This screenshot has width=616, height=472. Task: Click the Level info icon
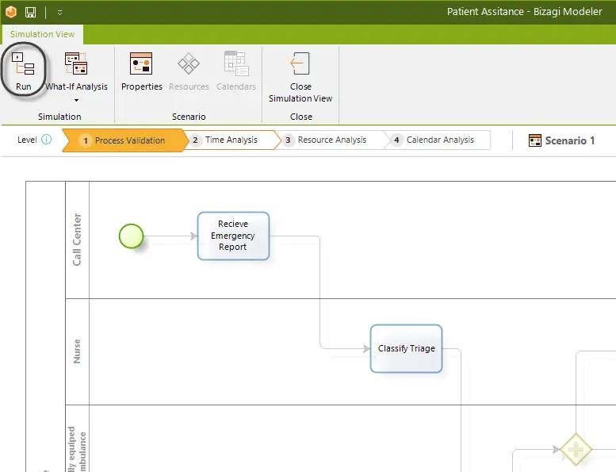point(46,140)
